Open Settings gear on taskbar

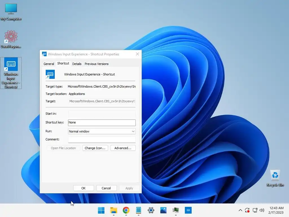(151, 210)
